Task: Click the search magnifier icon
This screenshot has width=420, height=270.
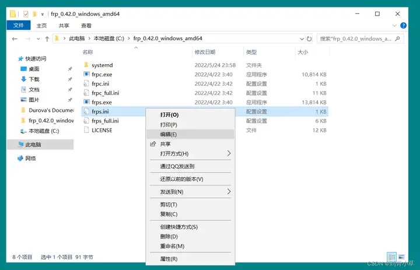Action: coord(397,38)
